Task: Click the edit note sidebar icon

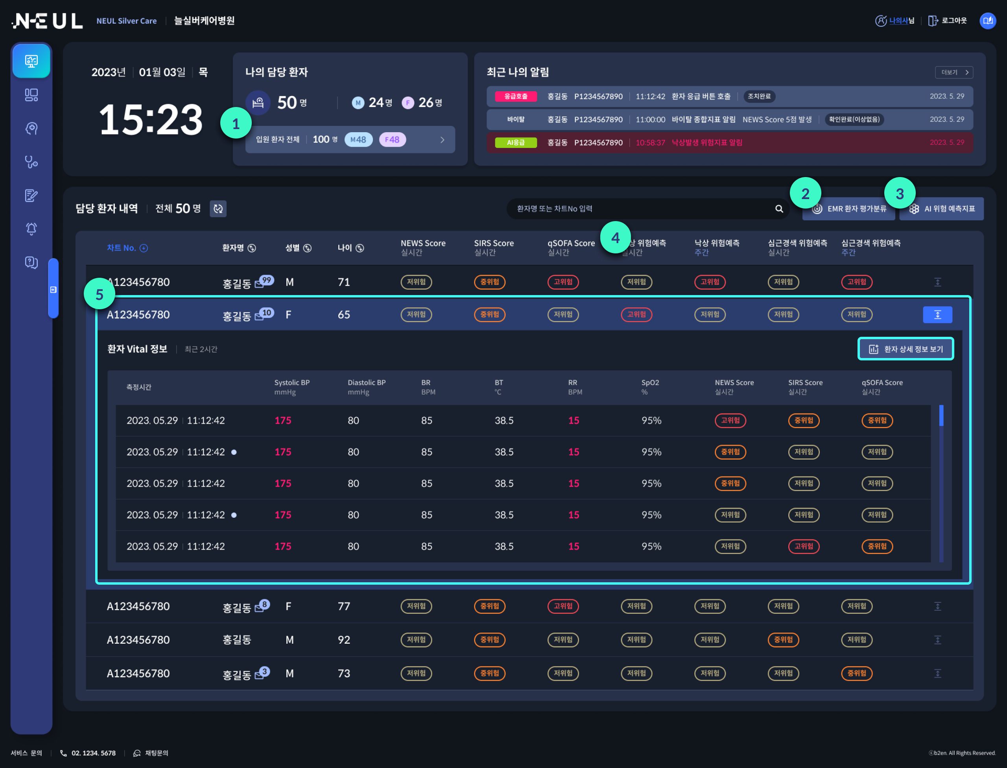Action: click(31, 196)
